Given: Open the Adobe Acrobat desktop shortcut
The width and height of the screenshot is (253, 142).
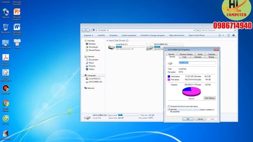Looking at the screenshot, I should pos(6,60).
